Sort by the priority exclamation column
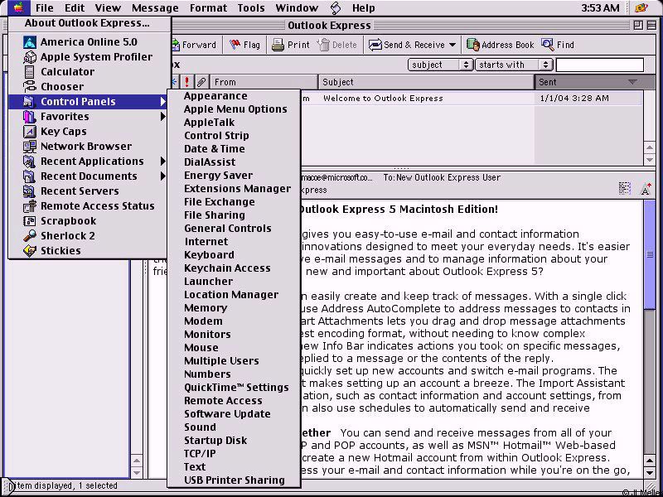Screen dimensions: 663x497 (187, 82)
